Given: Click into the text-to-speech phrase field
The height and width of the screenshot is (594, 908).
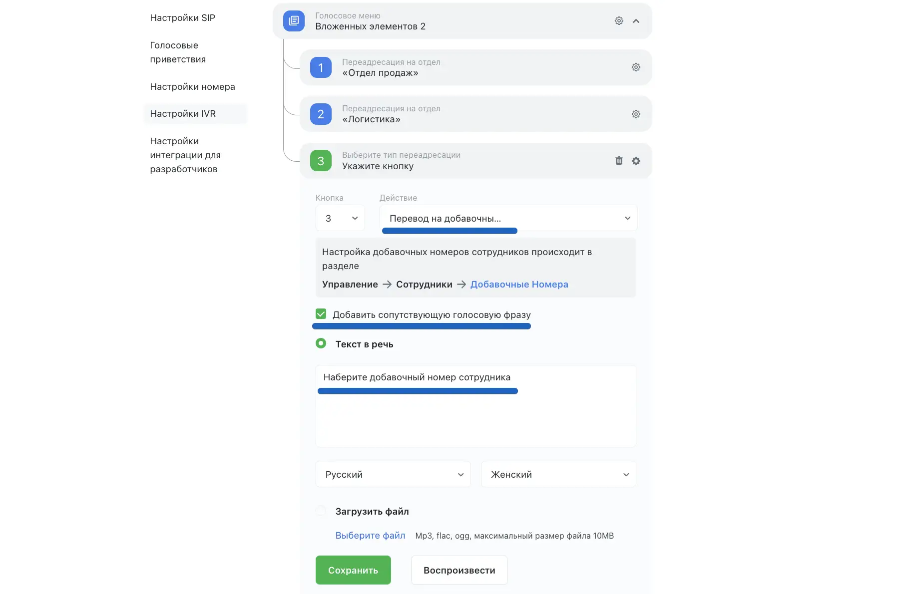Looking at the screenshot, I should point(475,414).
